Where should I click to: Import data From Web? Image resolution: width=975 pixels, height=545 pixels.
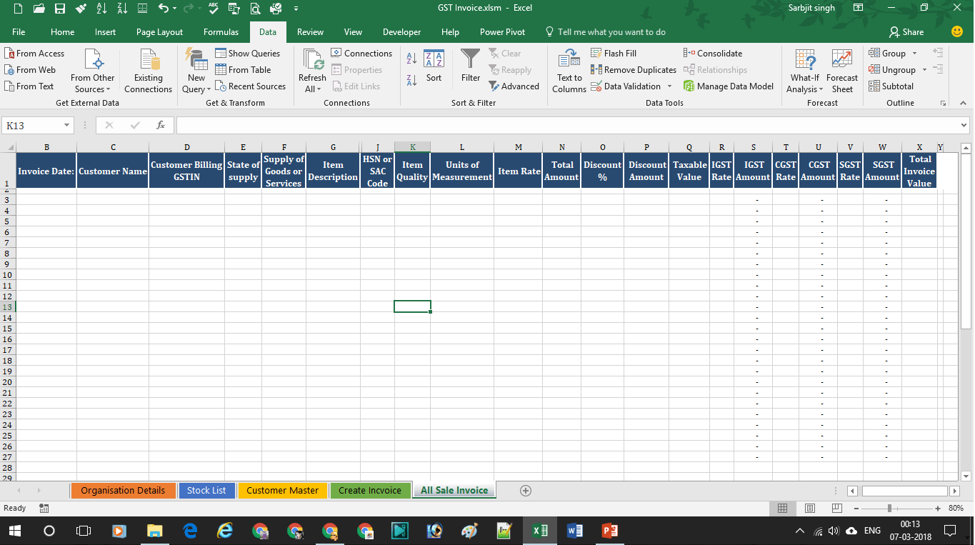30,70
